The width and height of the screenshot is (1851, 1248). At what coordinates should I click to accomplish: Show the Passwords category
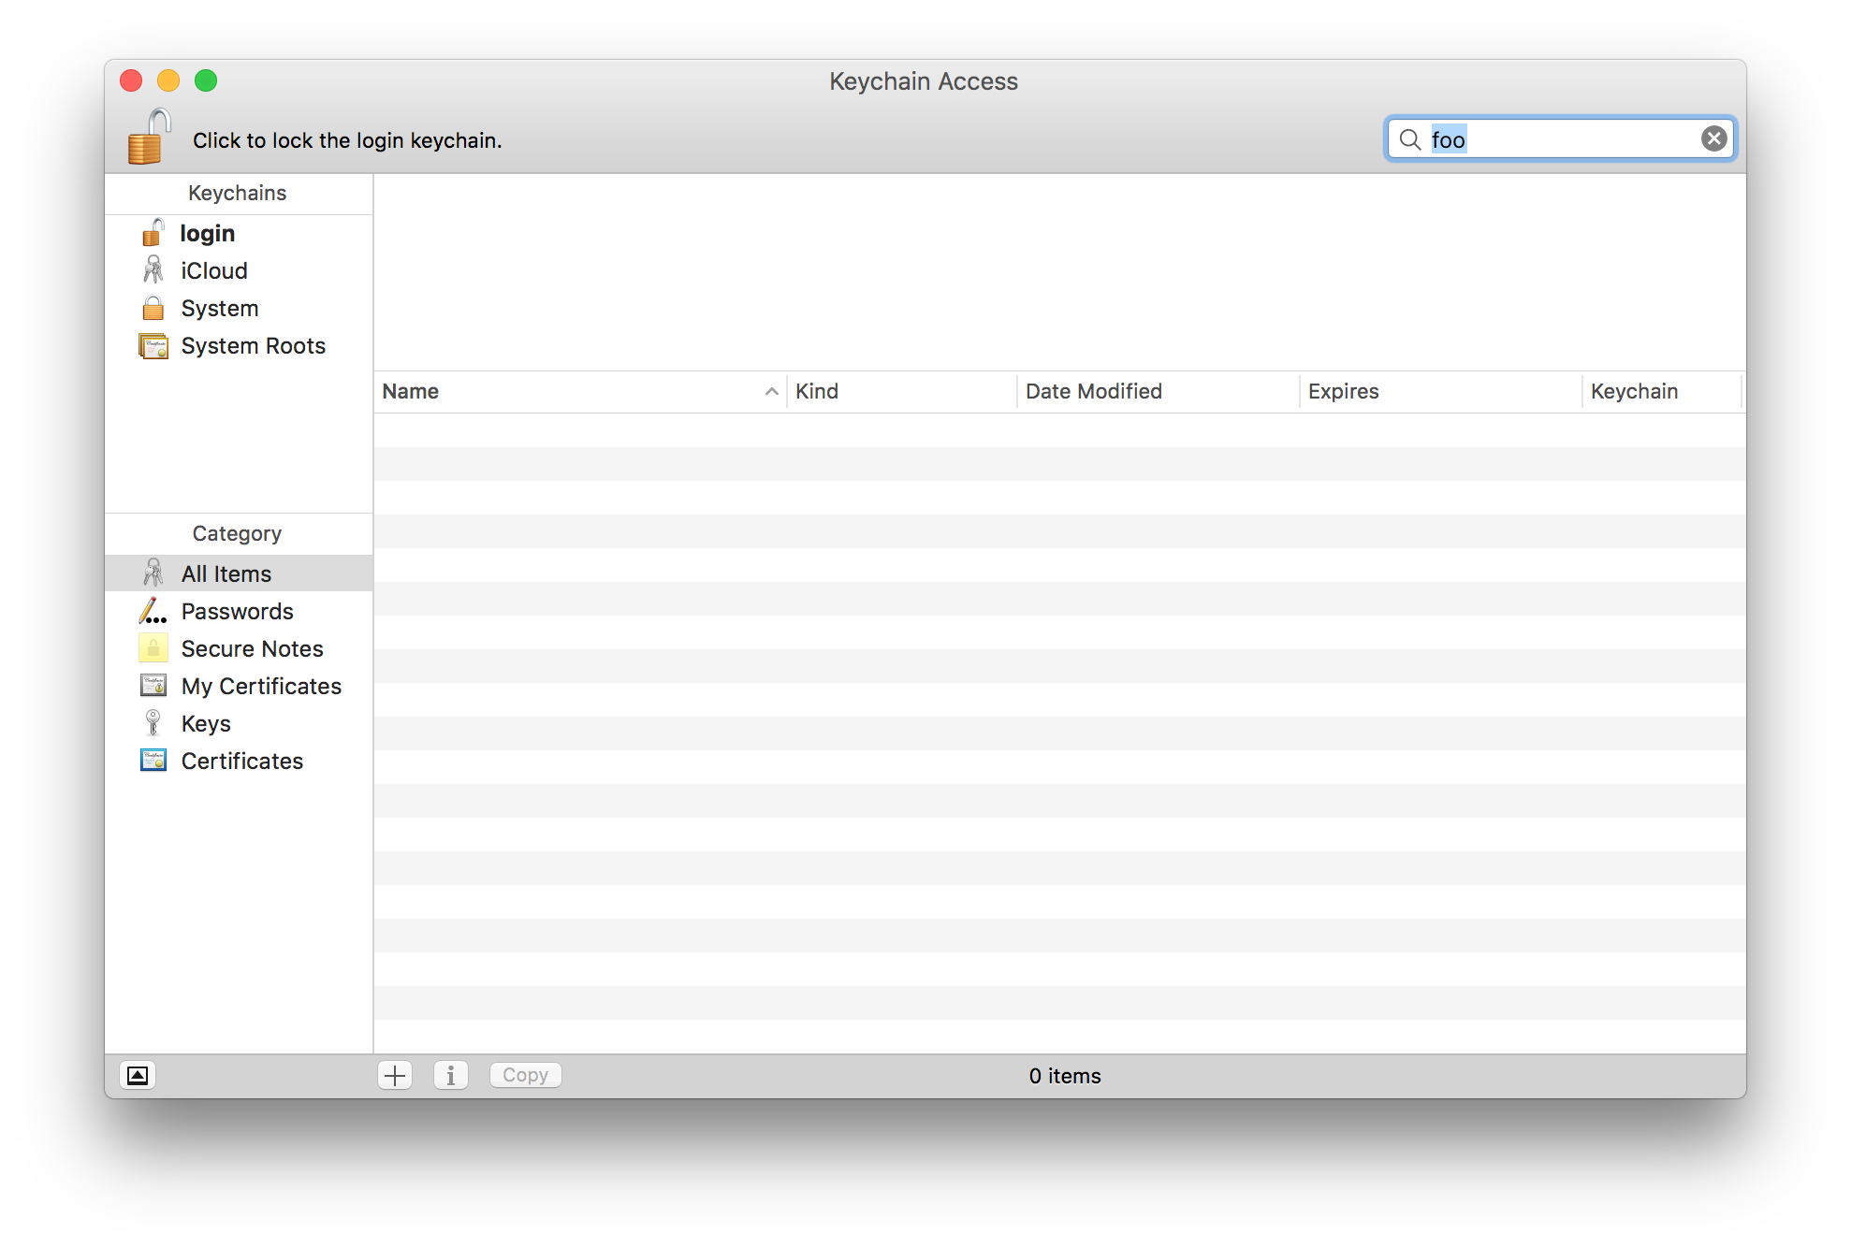click(x=237, y=611)
